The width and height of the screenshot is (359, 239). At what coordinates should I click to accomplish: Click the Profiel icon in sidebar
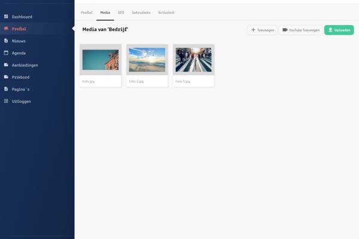coord(6,29)
